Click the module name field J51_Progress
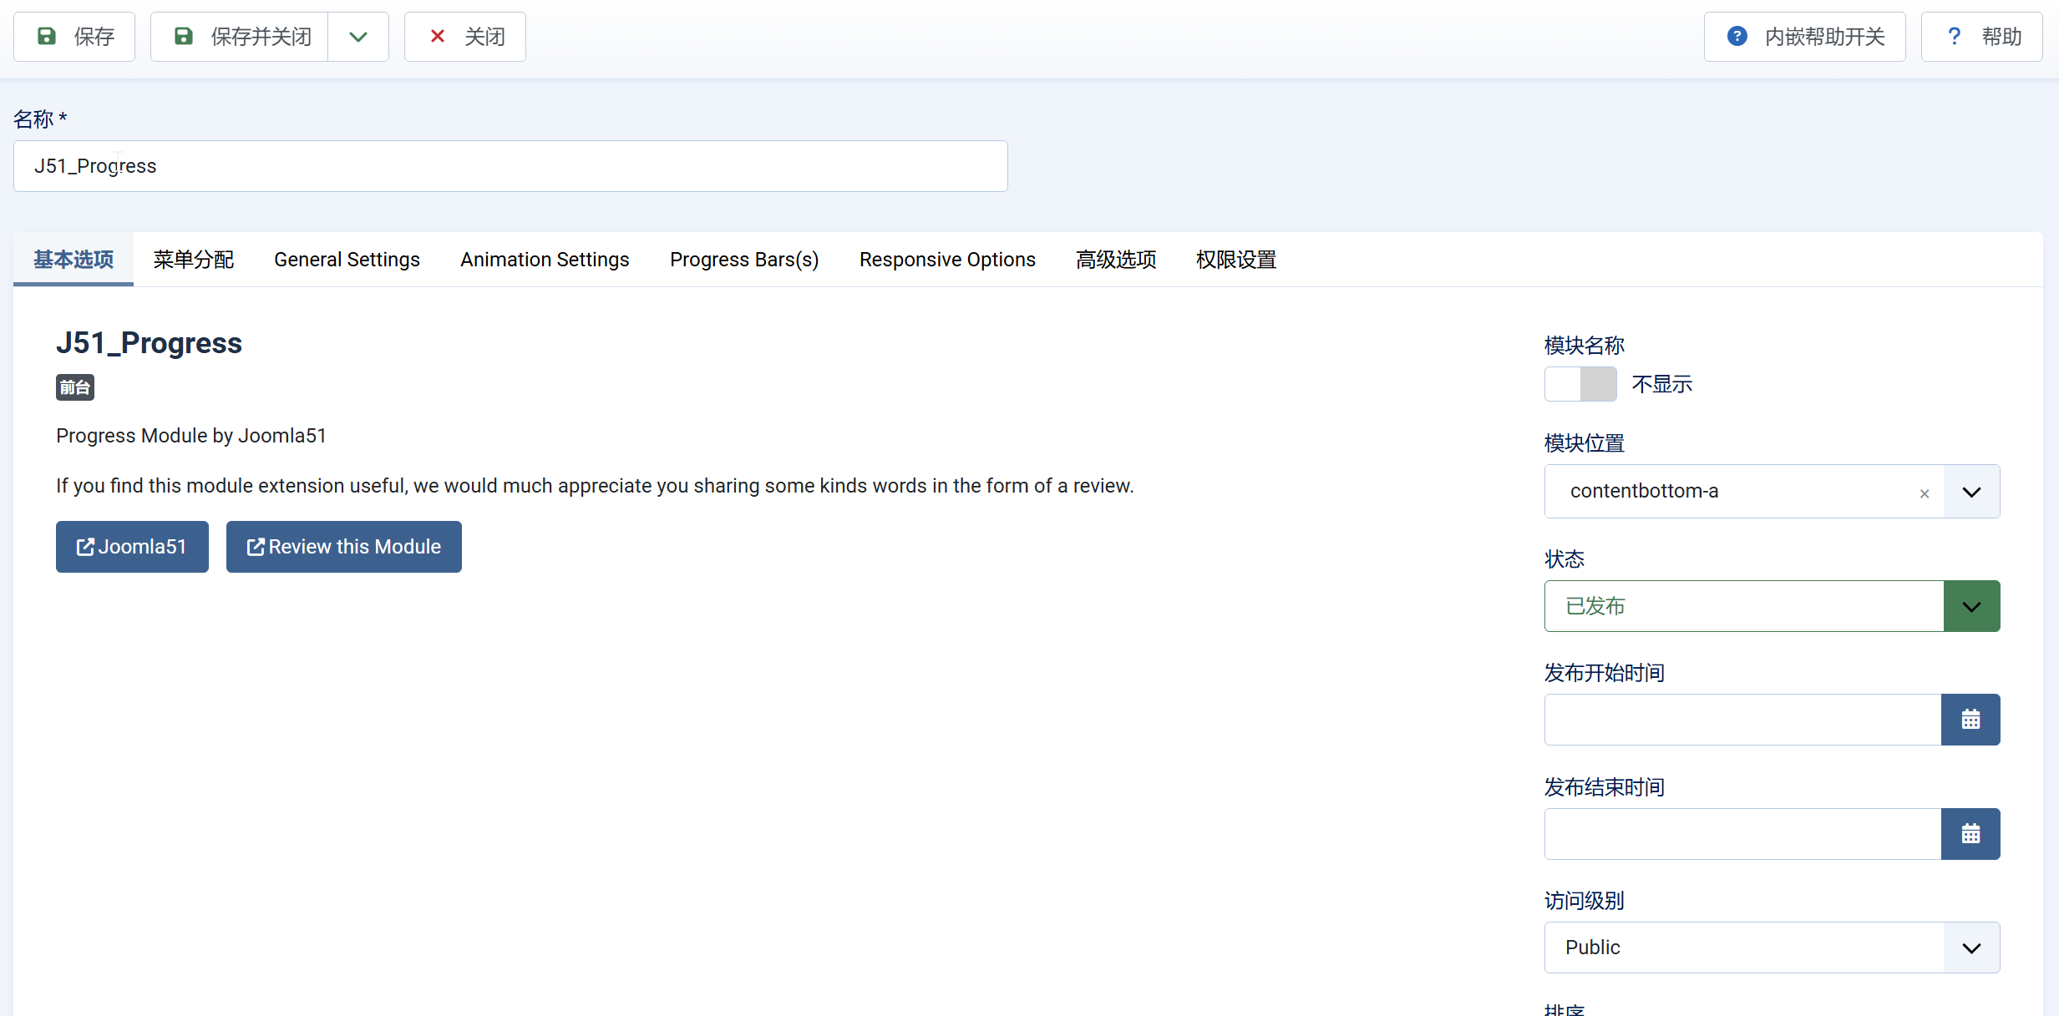The image size is (2059, 1016). tap(510, 166)
